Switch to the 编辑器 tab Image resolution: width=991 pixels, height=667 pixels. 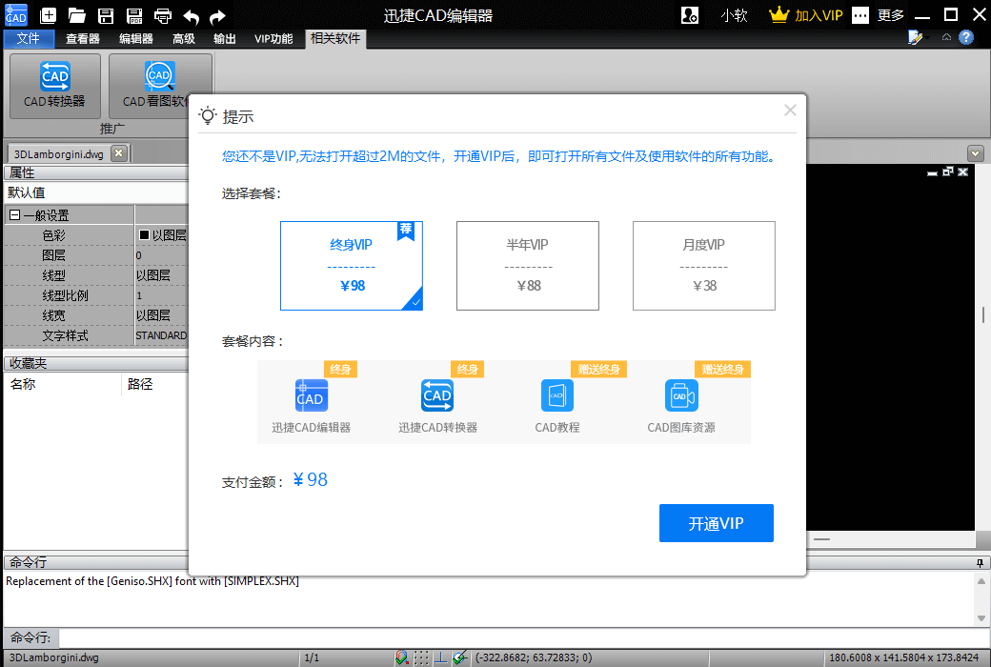tap(136, 38)
